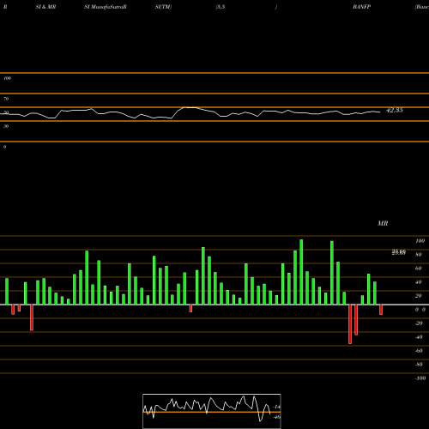Select the last red bar at histogram's right end
The image size is (429, 429).
[381, 310]
